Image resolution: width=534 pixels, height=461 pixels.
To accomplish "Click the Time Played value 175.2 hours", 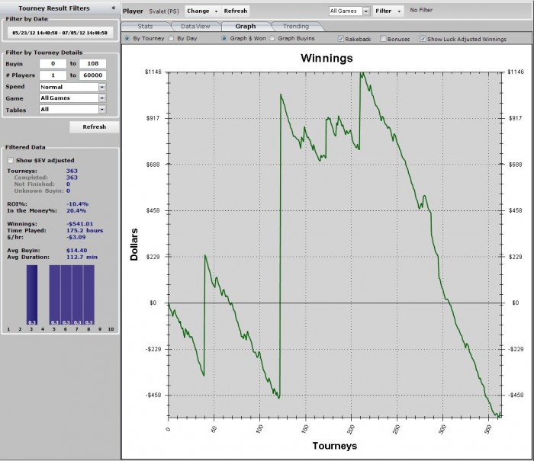I will 85,230.
